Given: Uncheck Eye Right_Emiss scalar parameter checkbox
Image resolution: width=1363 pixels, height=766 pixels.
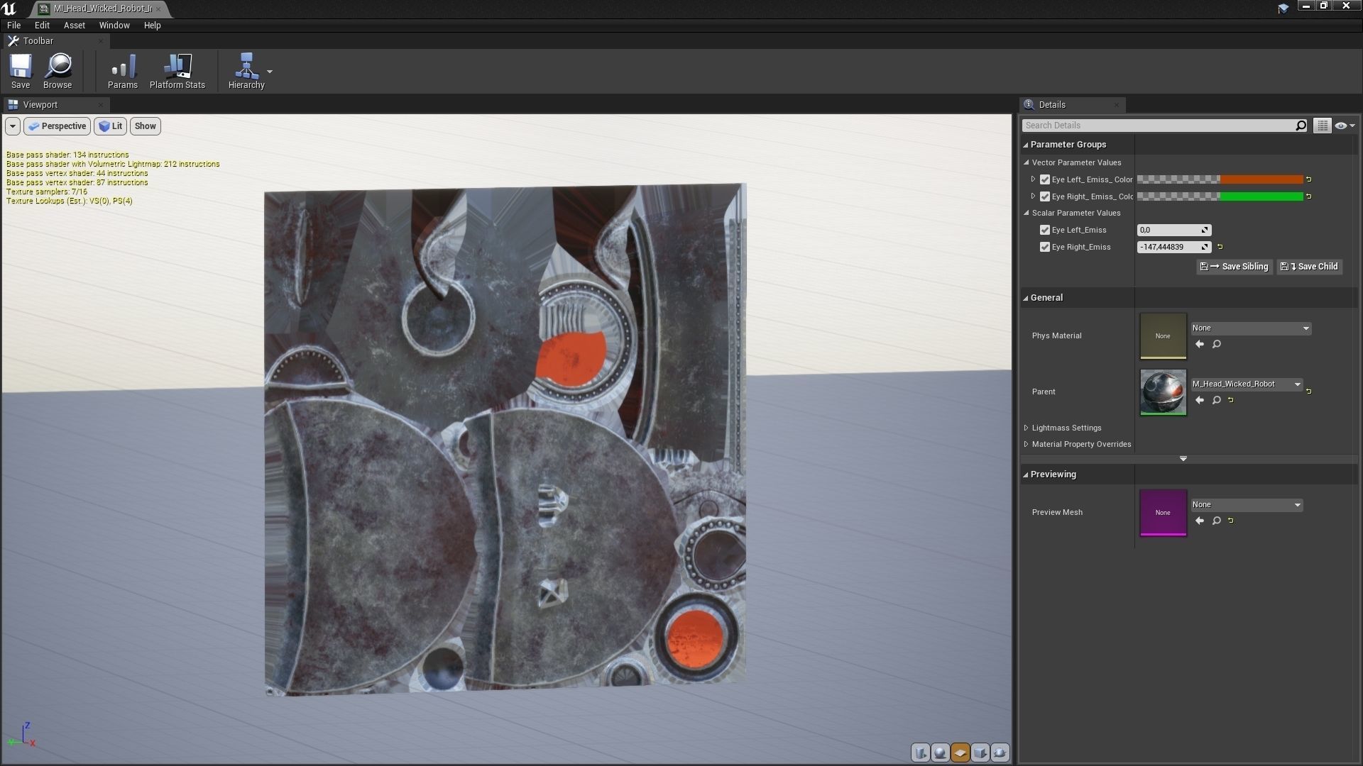Looking at the screenshot, I should tap(1045, 247).
